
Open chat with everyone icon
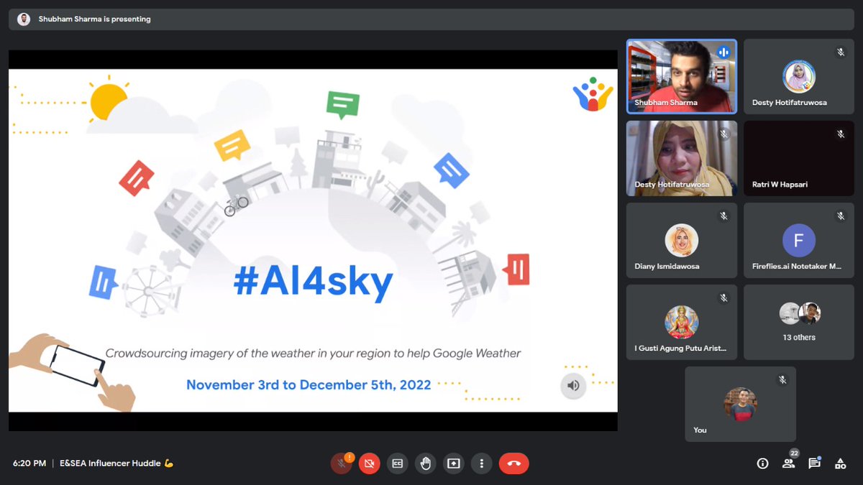click(815, 463)
